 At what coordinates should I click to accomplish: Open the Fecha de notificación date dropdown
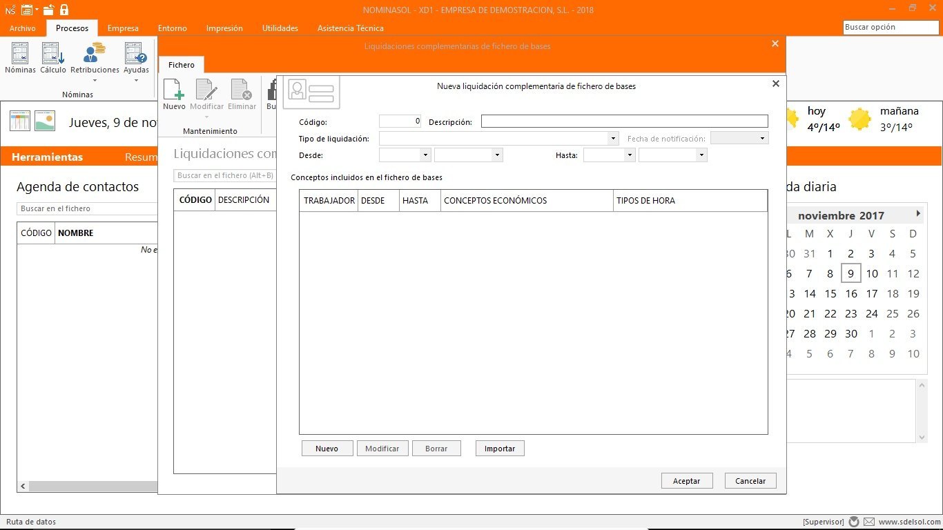tap(763, 139)
